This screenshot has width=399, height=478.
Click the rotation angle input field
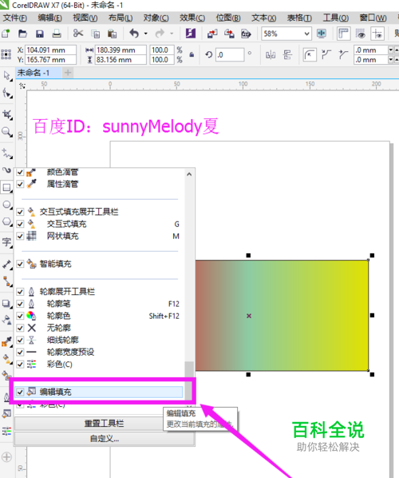pos(230,55)
